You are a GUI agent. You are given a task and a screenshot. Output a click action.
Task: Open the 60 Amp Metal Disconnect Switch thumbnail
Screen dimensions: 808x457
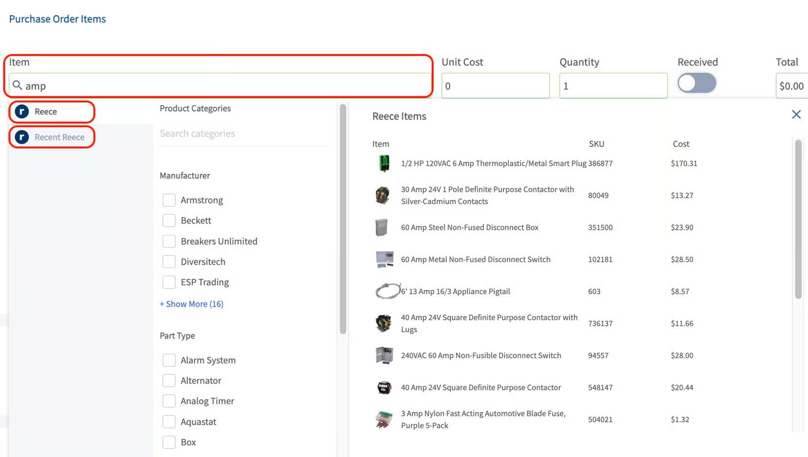[x=384, y=259]
